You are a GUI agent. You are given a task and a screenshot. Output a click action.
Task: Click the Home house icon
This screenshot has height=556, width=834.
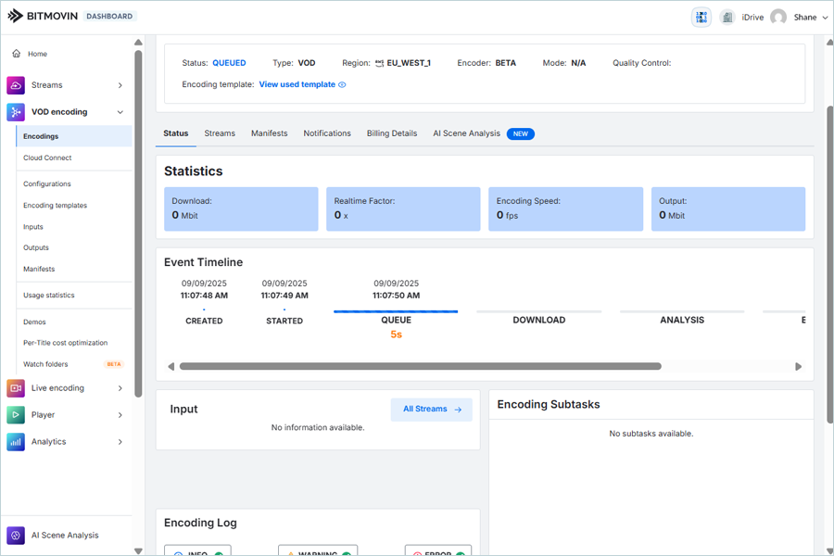(16, 54)
